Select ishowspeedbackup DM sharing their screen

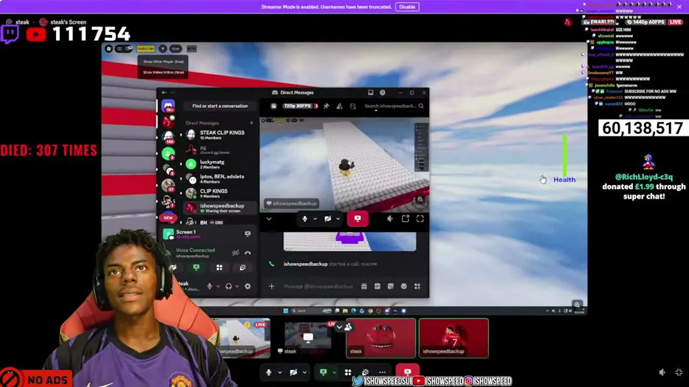click(x=221, y=207)
